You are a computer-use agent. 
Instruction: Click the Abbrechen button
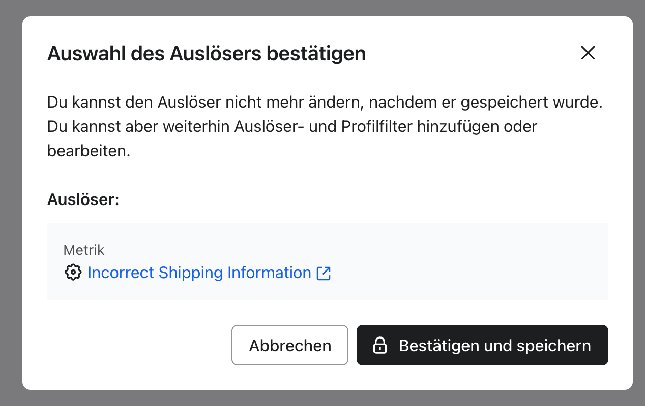click(x=290, y=345)
